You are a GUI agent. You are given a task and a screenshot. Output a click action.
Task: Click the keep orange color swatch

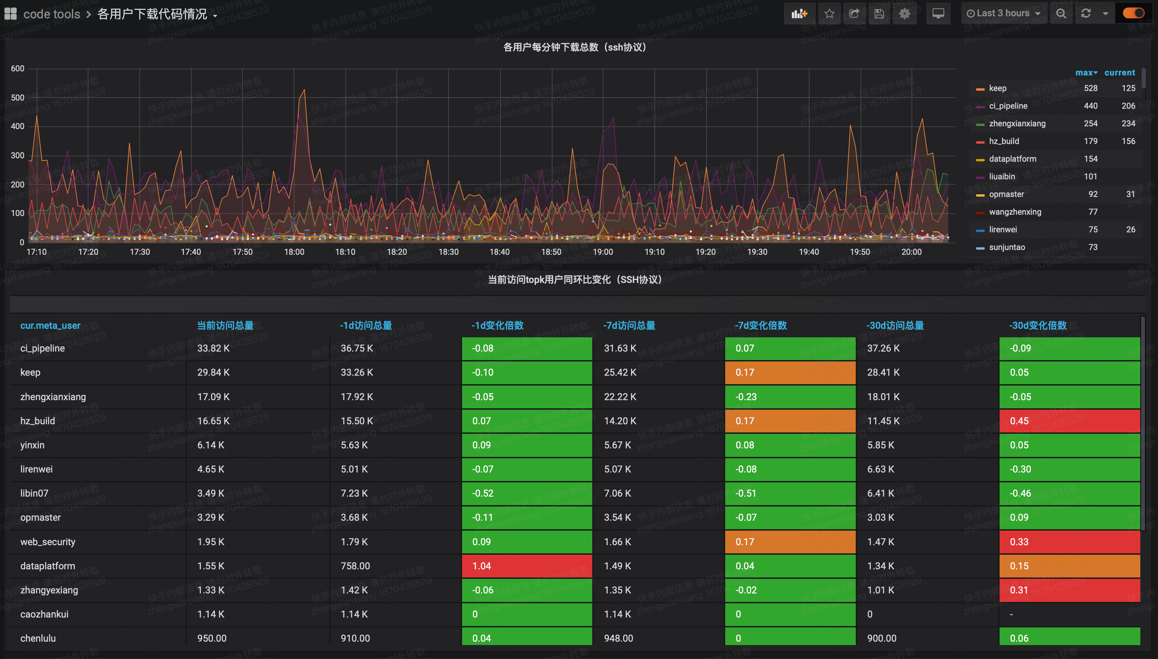pyautogui.click(x=980, y=89)
